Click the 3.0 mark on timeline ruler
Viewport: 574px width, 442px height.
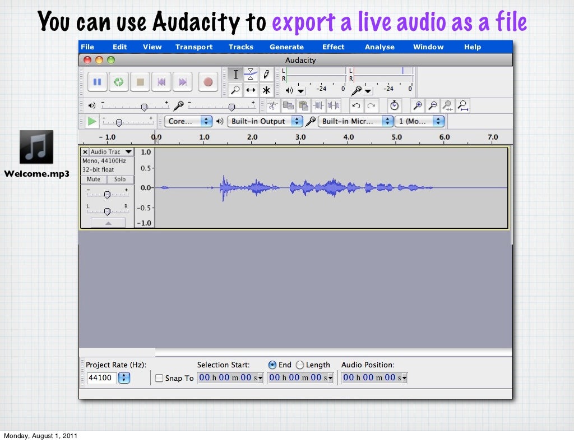point(300,137)
